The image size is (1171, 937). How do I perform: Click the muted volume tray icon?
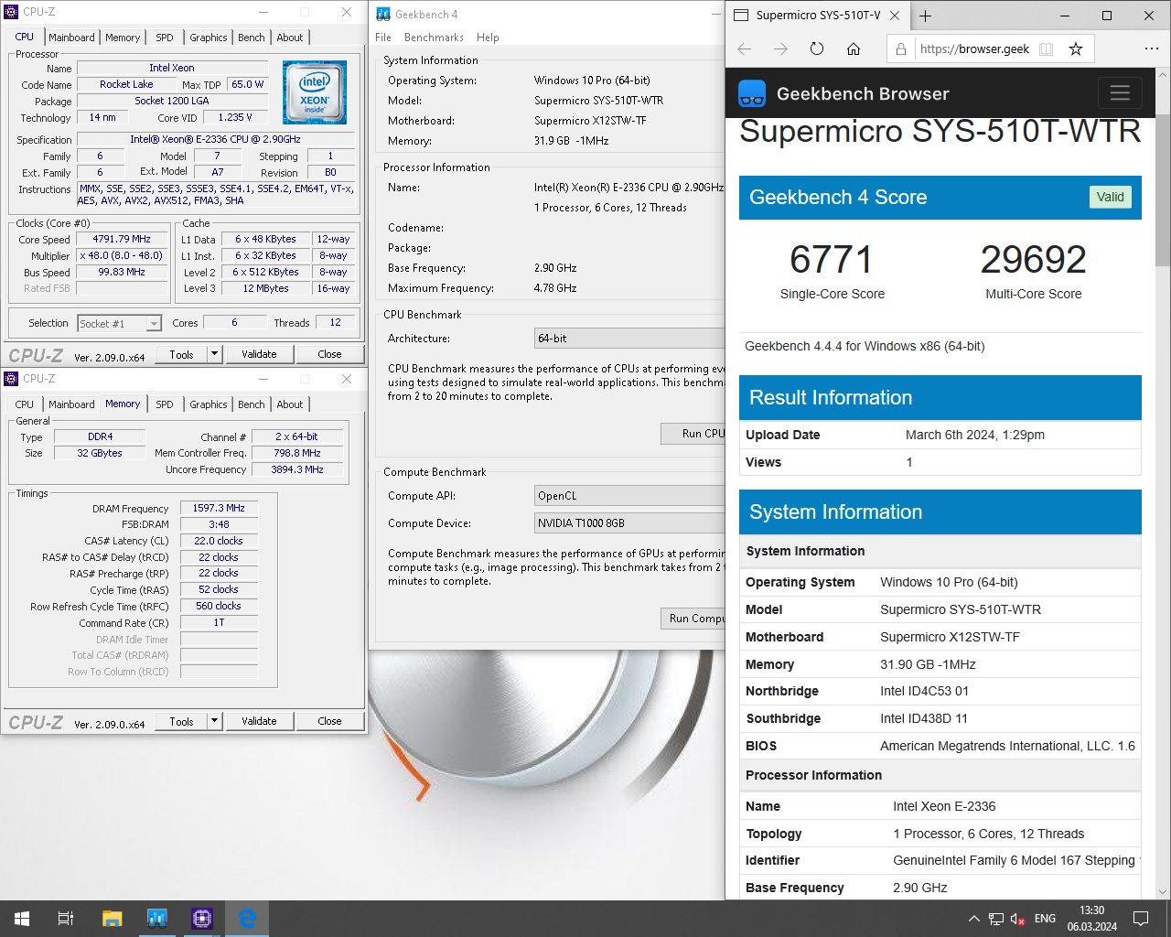1017,919
